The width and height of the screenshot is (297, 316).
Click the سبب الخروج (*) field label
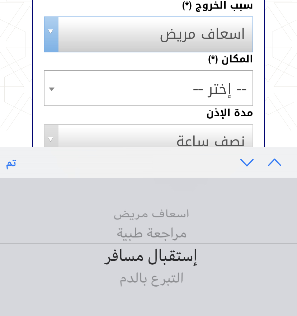(x=217, y=5)
